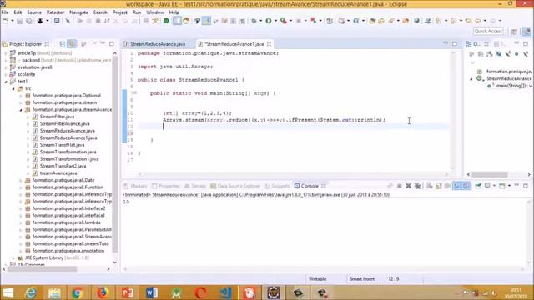This screenshot has height=300, width=534.
Task: Click Remove Launch X icon in Console
Action: pos(408,186)
